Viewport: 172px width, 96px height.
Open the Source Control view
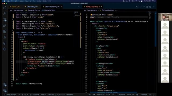(5, 19)
